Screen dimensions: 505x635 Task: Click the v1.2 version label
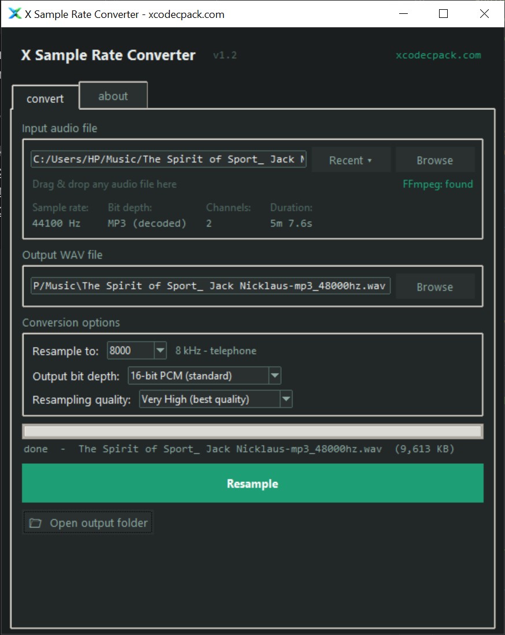coord(225,55)
